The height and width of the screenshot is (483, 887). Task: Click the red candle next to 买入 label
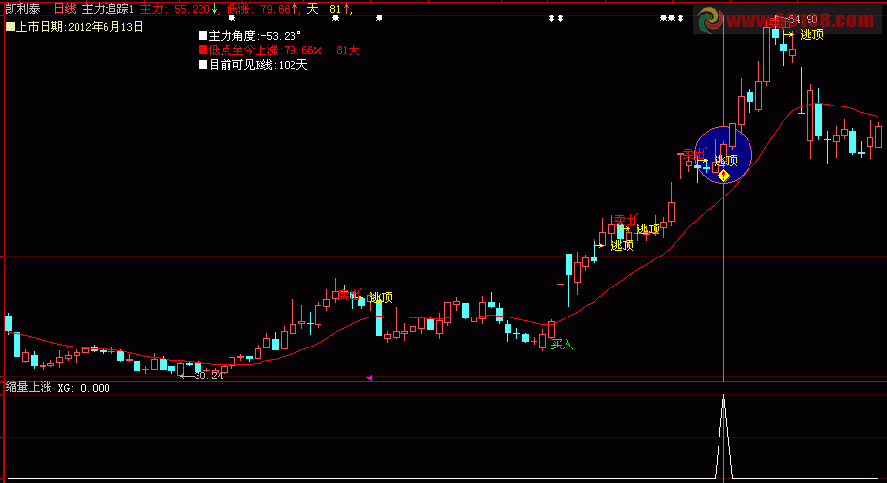pyautogui.click(x=551, y=329)
